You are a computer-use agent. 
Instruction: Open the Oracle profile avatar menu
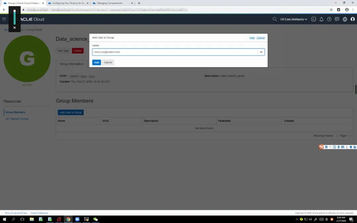[x=353, y=19]
